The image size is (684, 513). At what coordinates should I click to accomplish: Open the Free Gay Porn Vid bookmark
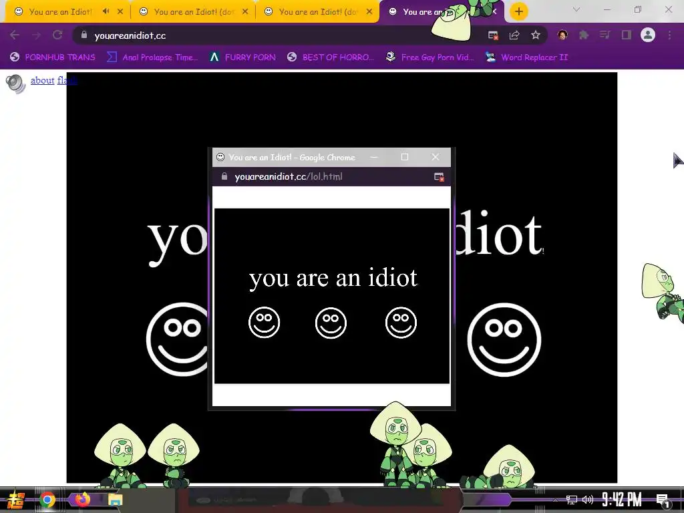[x=430, y=57]
